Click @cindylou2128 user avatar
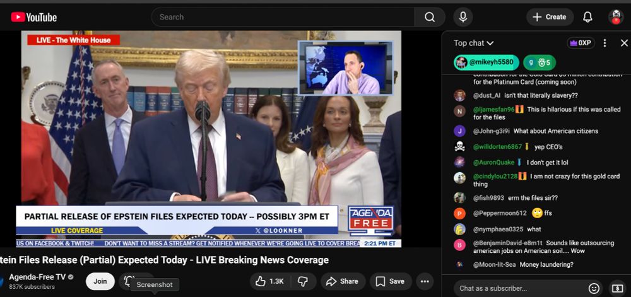 click(x=459, y=178)
